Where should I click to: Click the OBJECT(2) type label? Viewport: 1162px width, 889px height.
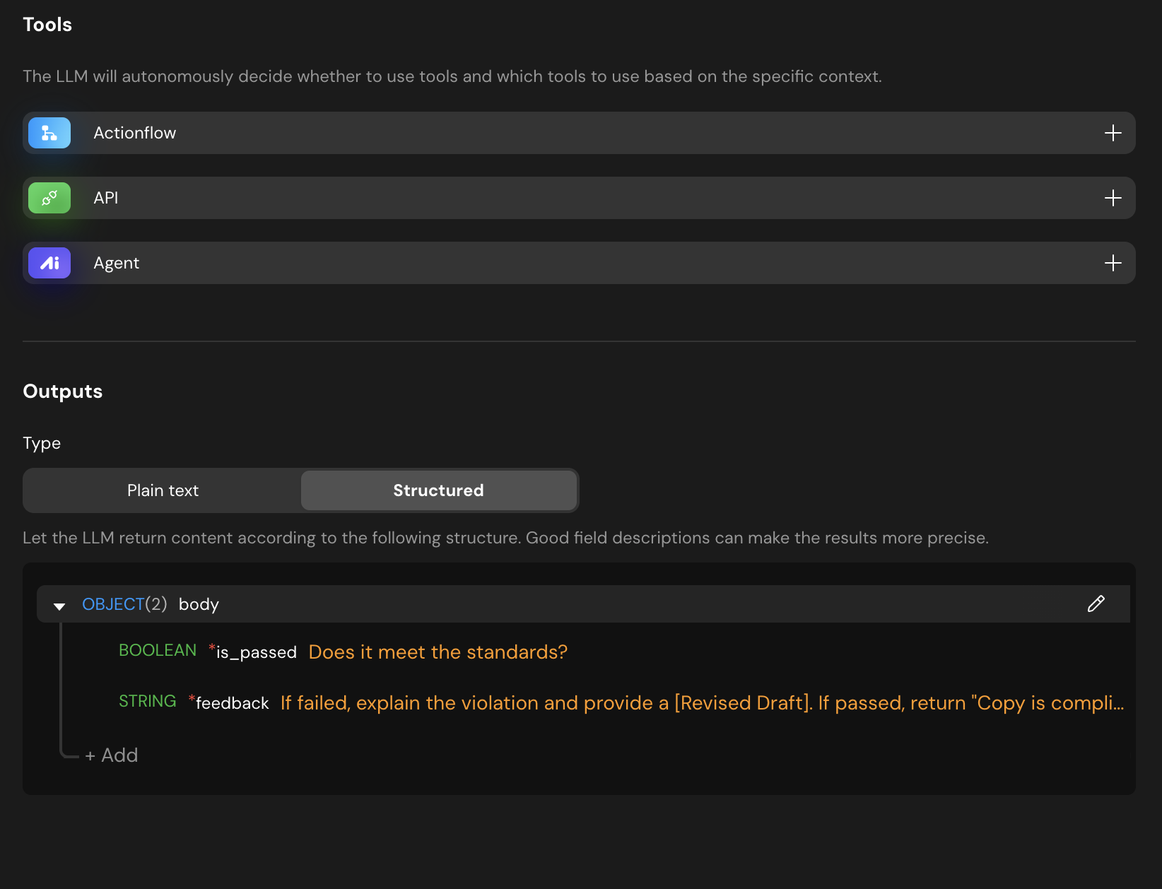pyautogui.click(x=124, y=604)
